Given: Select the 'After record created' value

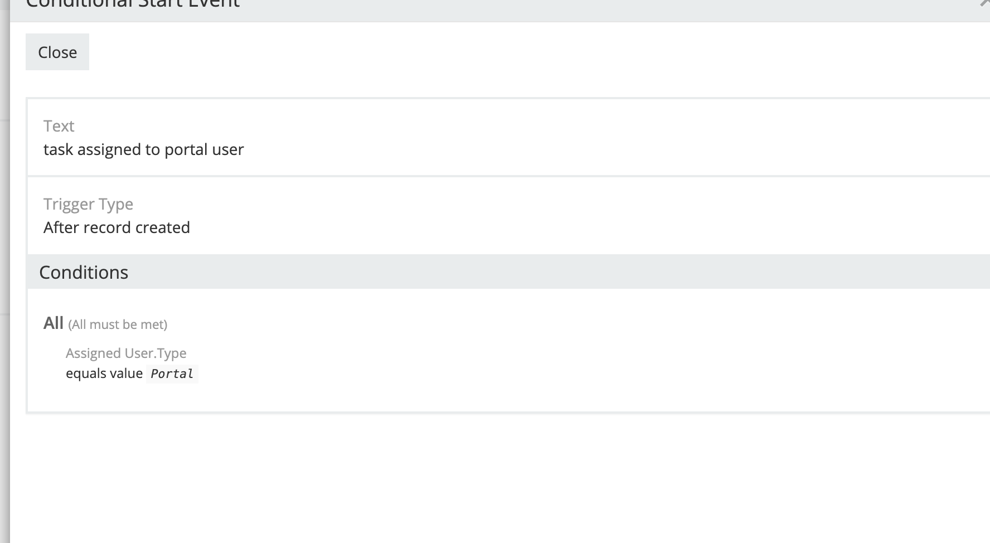Looking at the screenshot, I should point(117,227).
